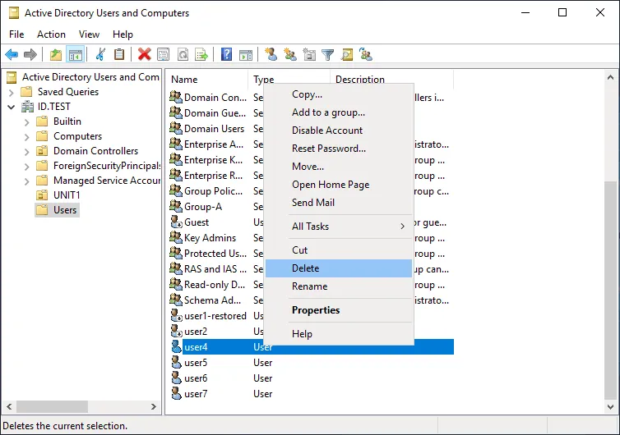Click the Back arrow in toolbar
The image size is (620, 435).
pyautogui.click(x=12, y=55)
